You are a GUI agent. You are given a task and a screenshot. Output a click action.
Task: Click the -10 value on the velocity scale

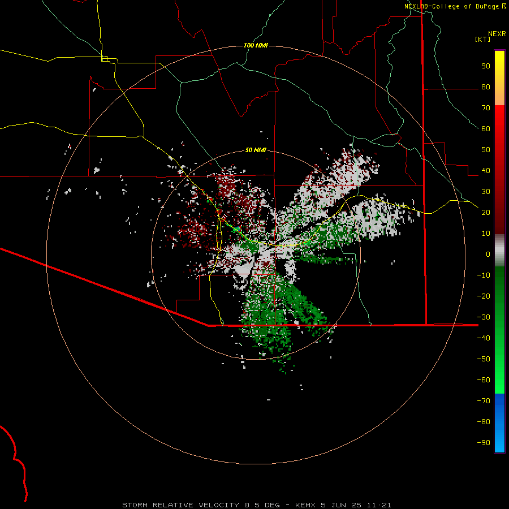point(484,275)
